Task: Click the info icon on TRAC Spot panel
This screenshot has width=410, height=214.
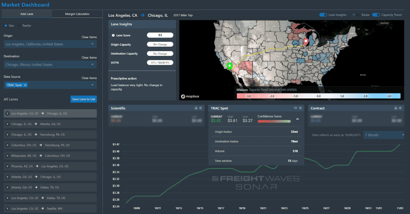Action: (x=301, y=108)
